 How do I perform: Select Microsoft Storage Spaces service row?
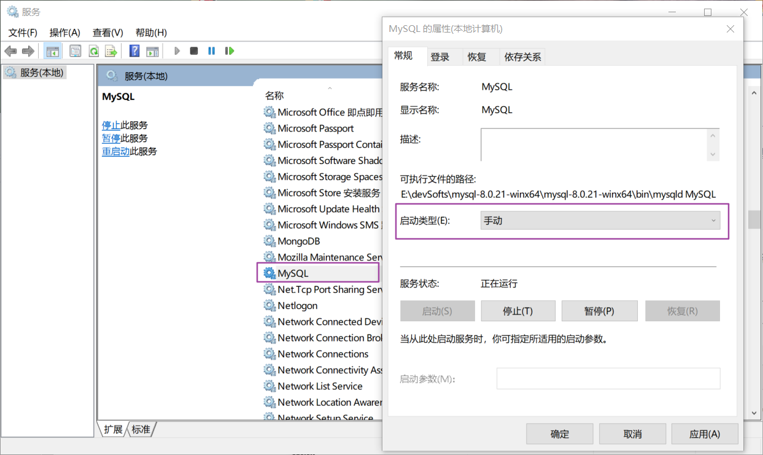click(322, 176)
